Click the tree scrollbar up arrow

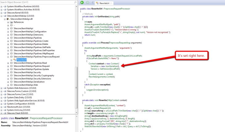[76, 6]
